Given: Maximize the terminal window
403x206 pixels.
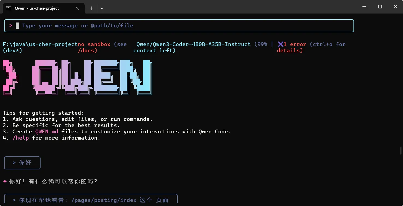Looking at the screenshot, I should (x=380, y=7).
